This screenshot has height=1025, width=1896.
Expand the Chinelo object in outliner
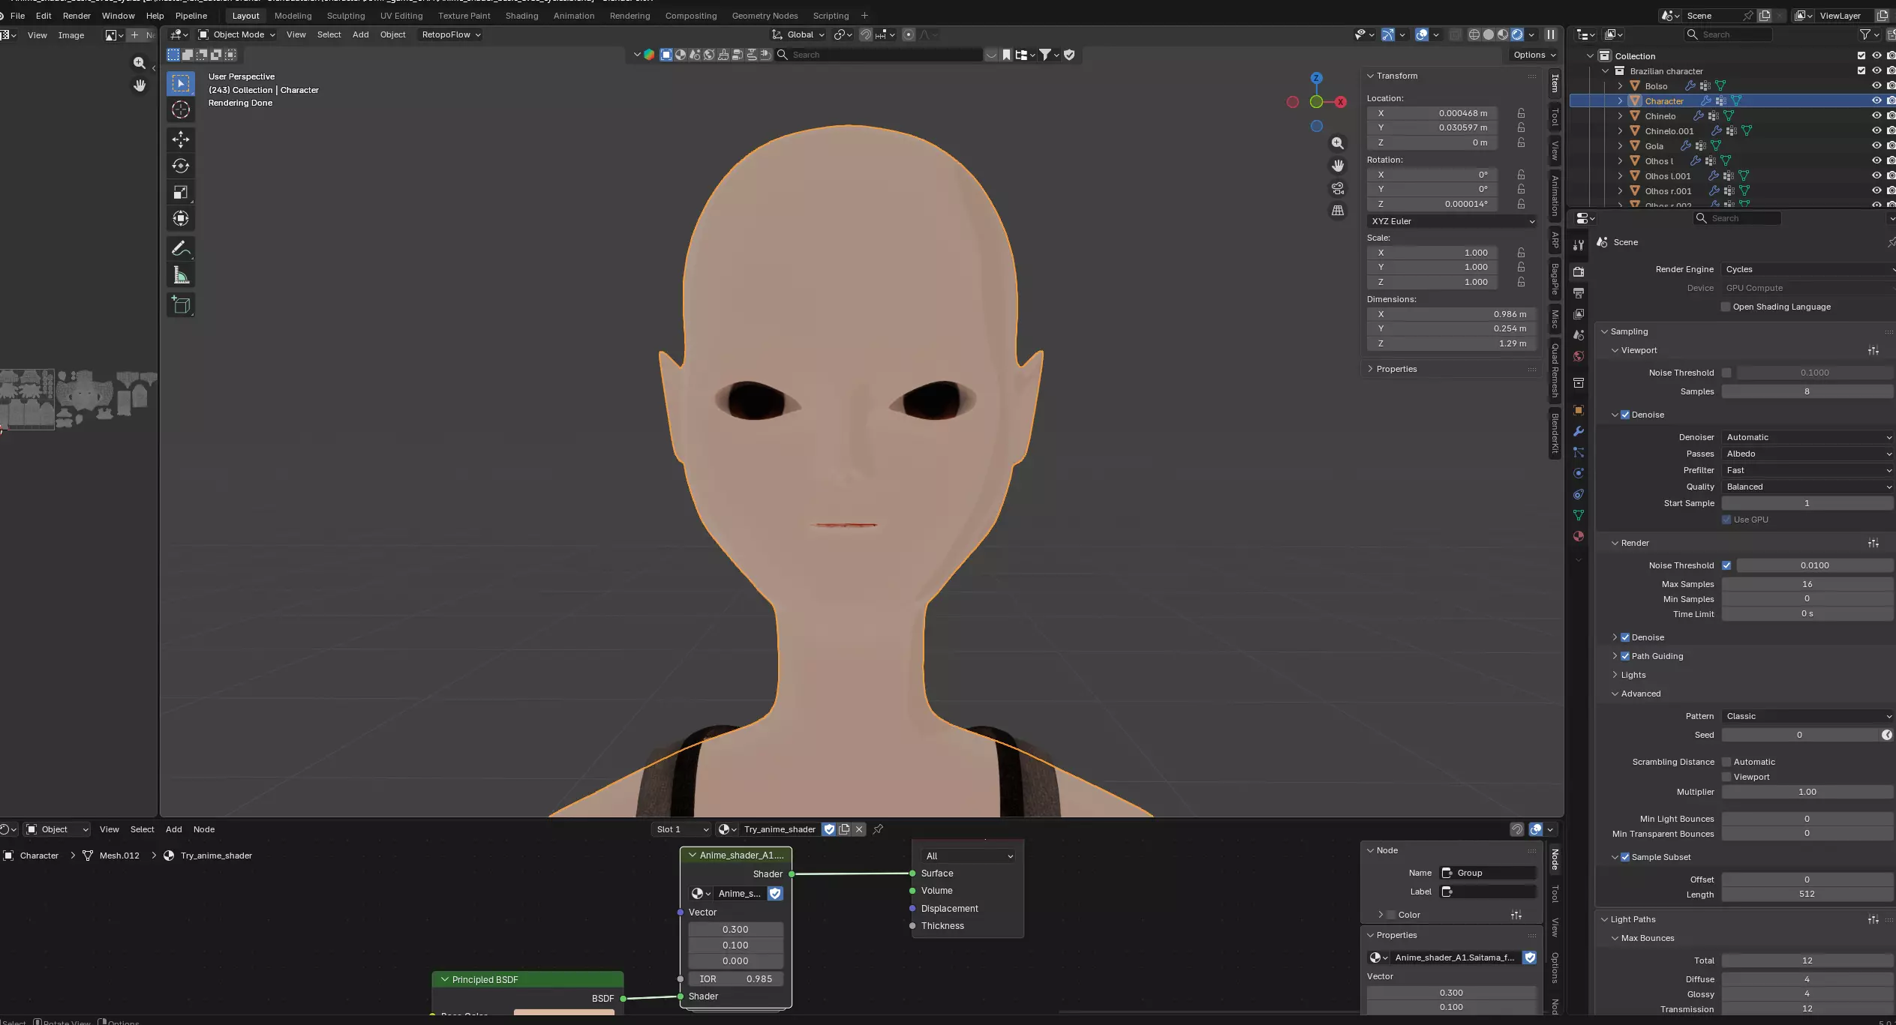[x=1620, y=116]
